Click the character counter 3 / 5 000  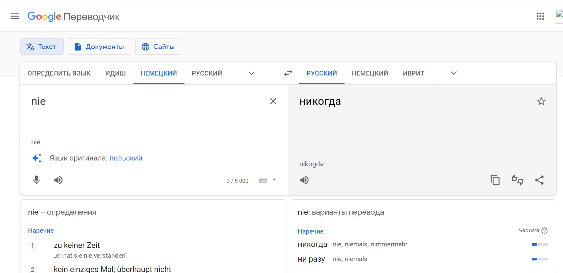click(237, 181)
